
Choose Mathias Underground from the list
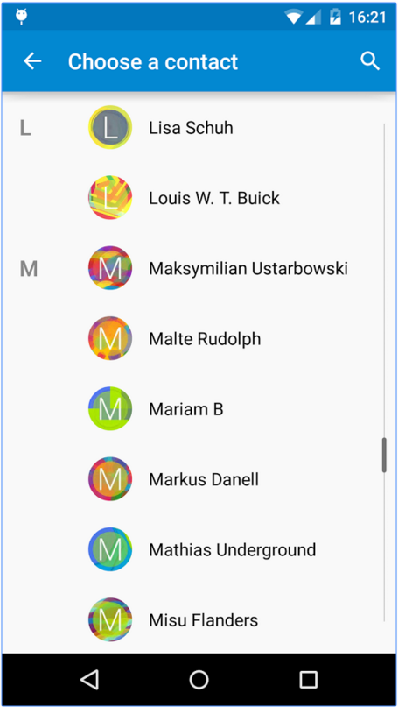click(233, 550)
